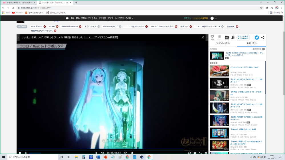285x160 pixels.
Task: Click the ログイン link
Action: (187, 18)
